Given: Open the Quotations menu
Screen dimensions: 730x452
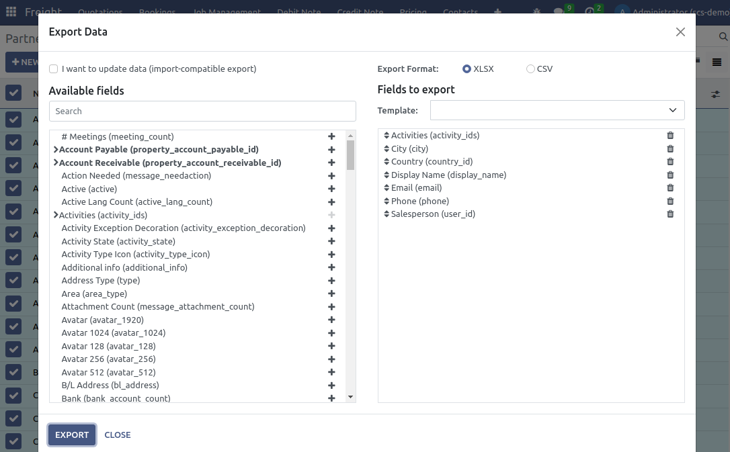Looking at the screenshot, I should 100,12.
